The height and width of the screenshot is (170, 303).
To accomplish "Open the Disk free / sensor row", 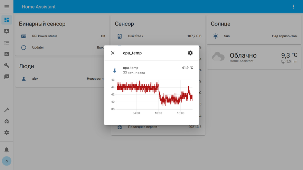I will [158, 36].
